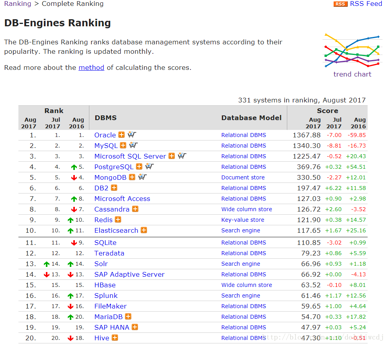Screen dimensions: 388x345
Task: Open the Teradata link
Action: tap(109, 253)
